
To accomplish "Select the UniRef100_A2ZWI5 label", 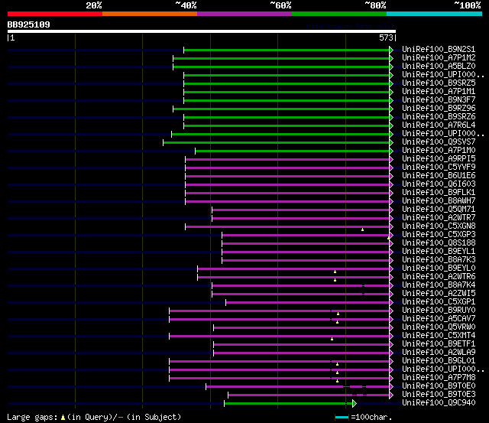I will (439, 294).
